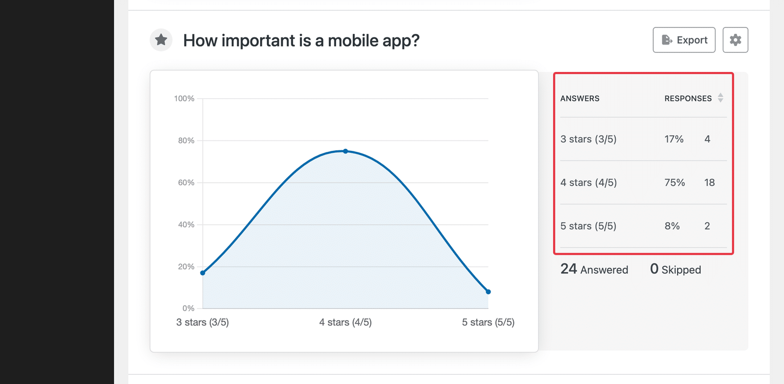
Task: Click the 3 stars chart data point
Action: tap(203, 273)
